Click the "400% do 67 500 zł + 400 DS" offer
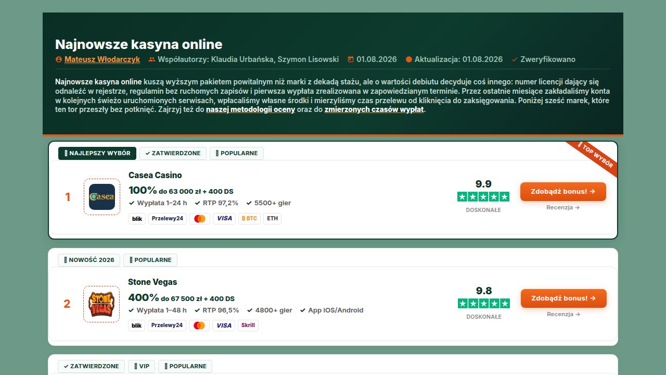Viewport: 666px width, 375px height. (x=182, y=298)
